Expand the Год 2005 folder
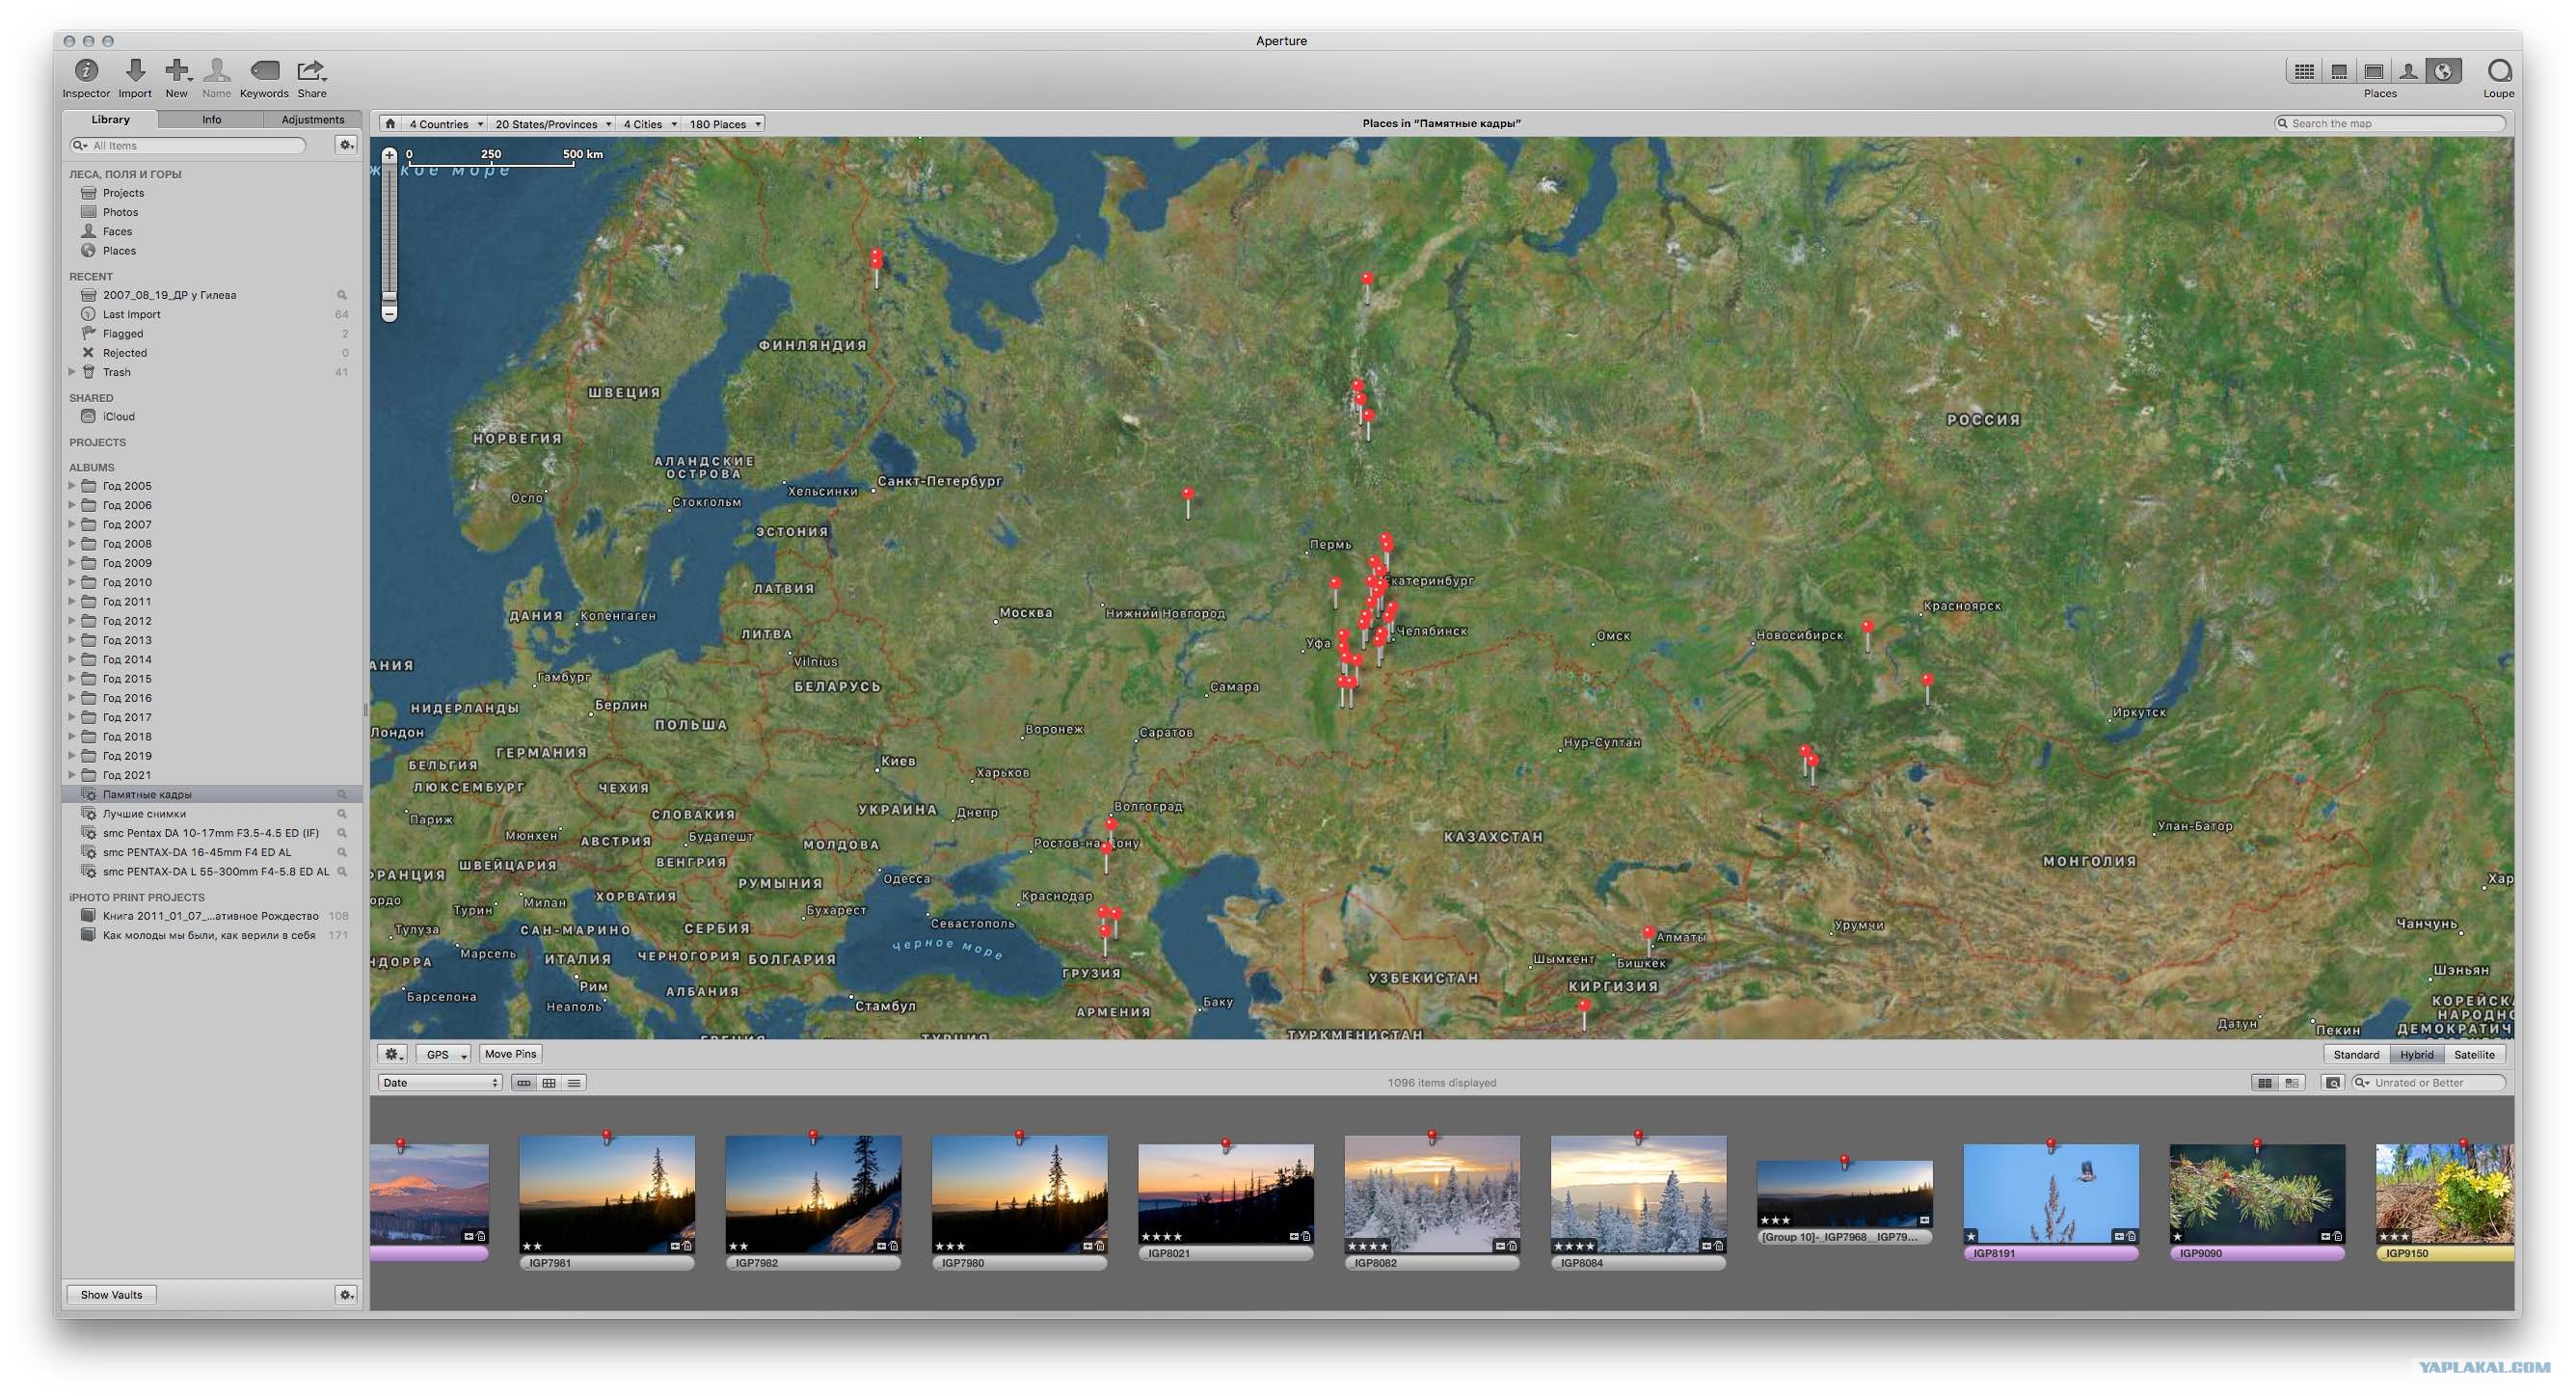2576x1396 pixels. point(72,486)
